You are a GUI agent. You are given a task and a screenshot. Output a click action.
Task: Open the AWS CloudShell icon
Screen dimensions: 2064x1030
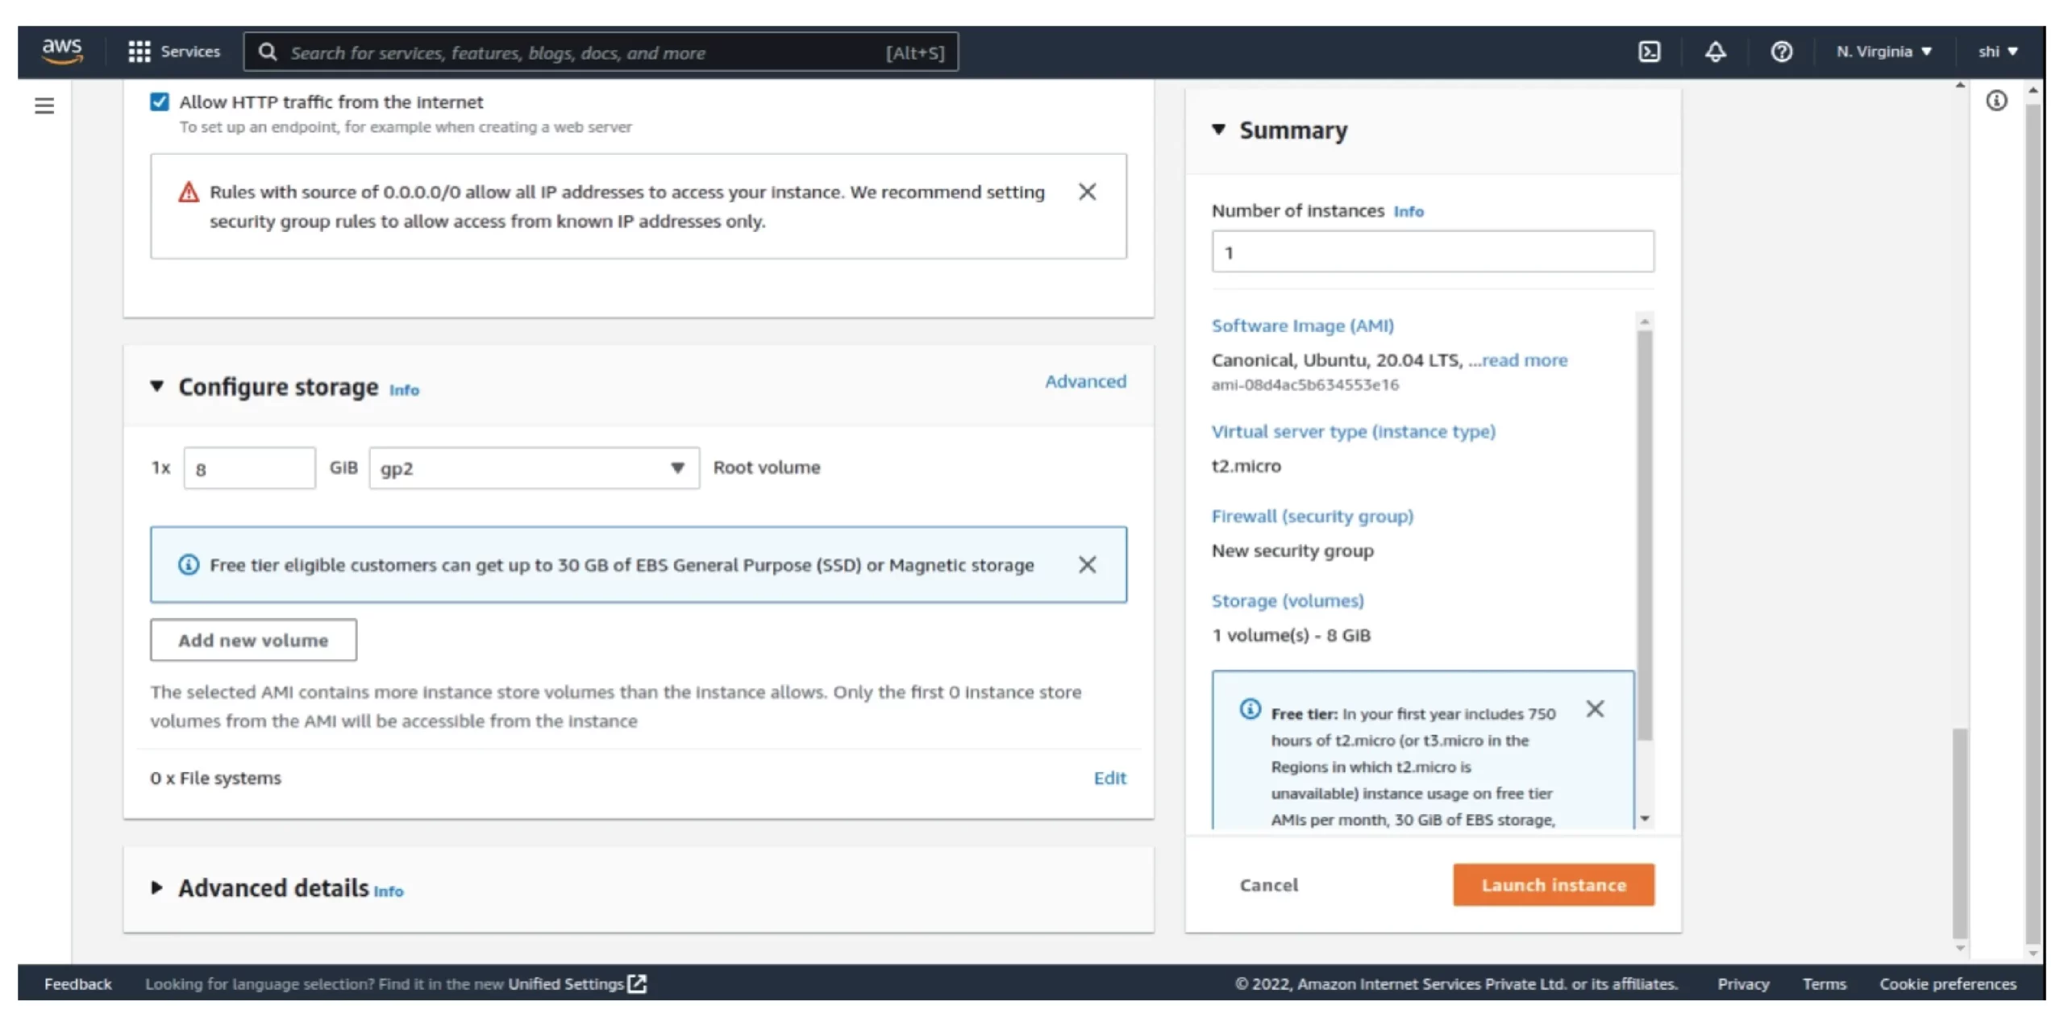pos(1649,52)
